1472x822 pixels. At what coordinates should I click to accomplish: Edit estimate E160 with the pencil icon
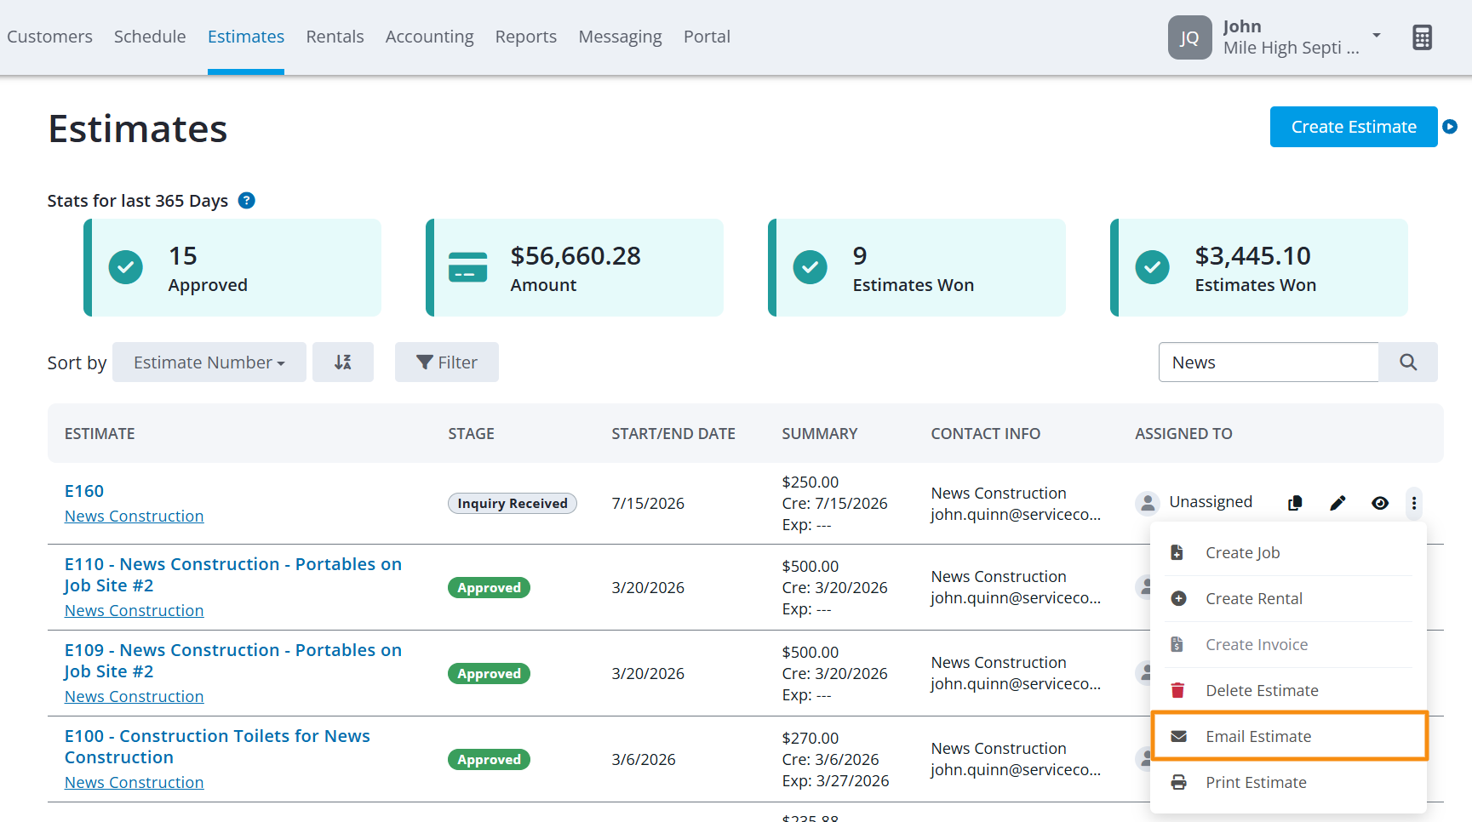point(1337,503)
